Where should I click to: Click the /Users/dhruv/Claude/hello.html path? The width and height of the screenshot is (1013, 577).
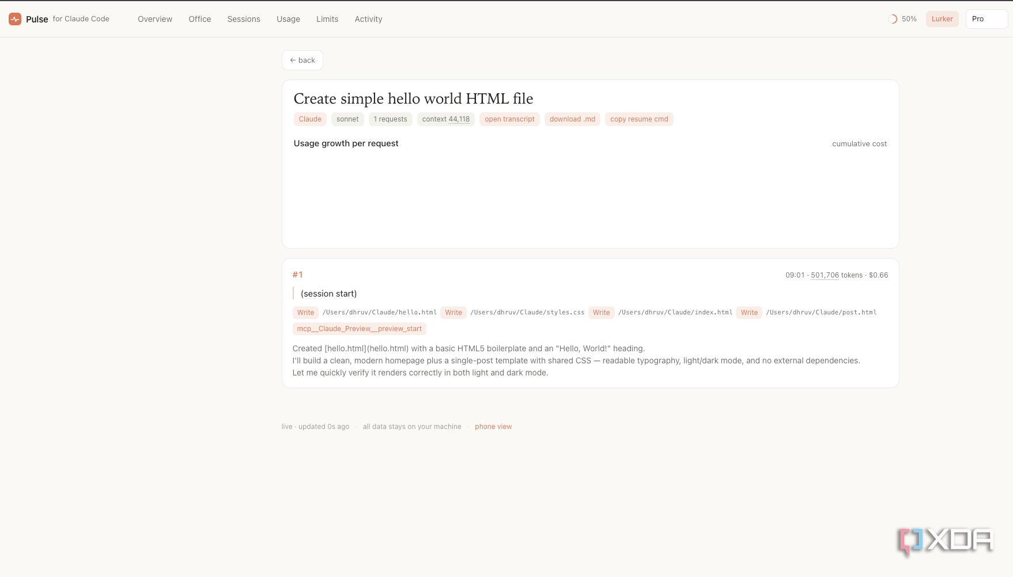(x=379, y=313)
